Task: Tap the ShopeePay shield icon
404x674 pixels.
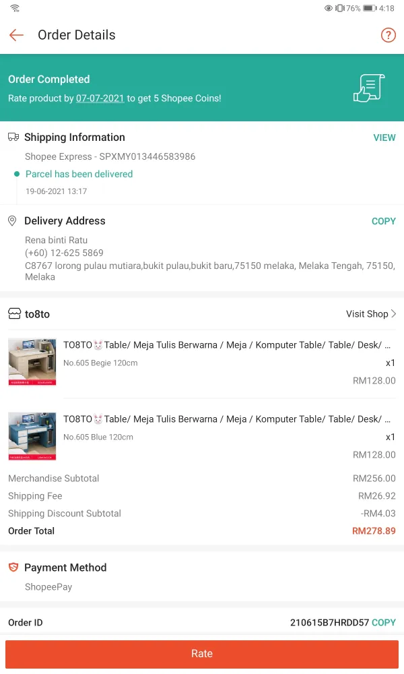Action: point(13,568)
